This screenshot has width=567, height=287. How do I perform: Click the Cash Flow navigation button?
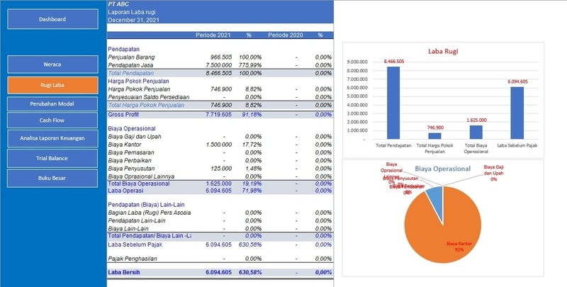click(52, 120)
